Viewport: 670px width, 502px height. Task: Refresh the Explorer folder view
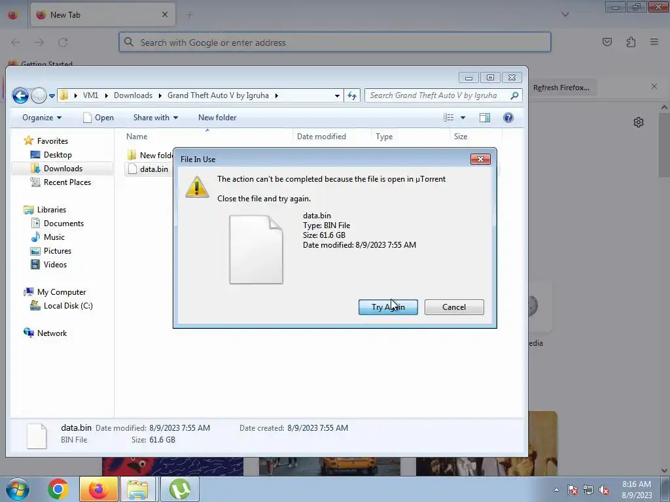352,95
